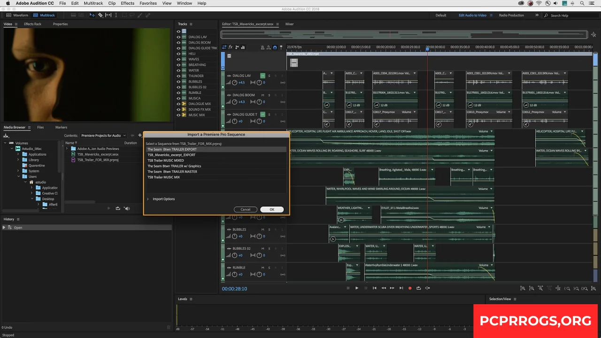
Task: Toggle mute M on DIALOG GUIDE T track
Action: (262, 114)
